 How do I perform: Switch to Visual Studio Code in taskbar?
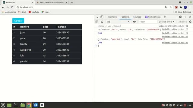(36, 105)
